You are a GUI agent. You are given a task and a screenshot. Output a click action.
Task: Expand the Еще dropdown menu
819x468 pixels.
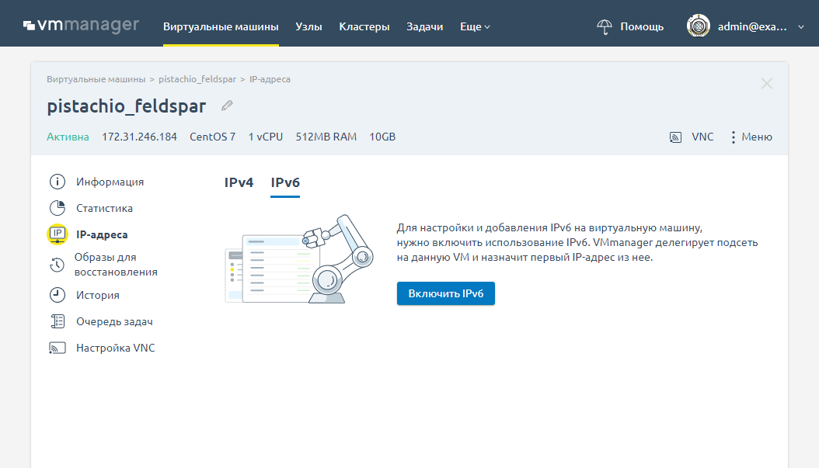click(475, 26)
